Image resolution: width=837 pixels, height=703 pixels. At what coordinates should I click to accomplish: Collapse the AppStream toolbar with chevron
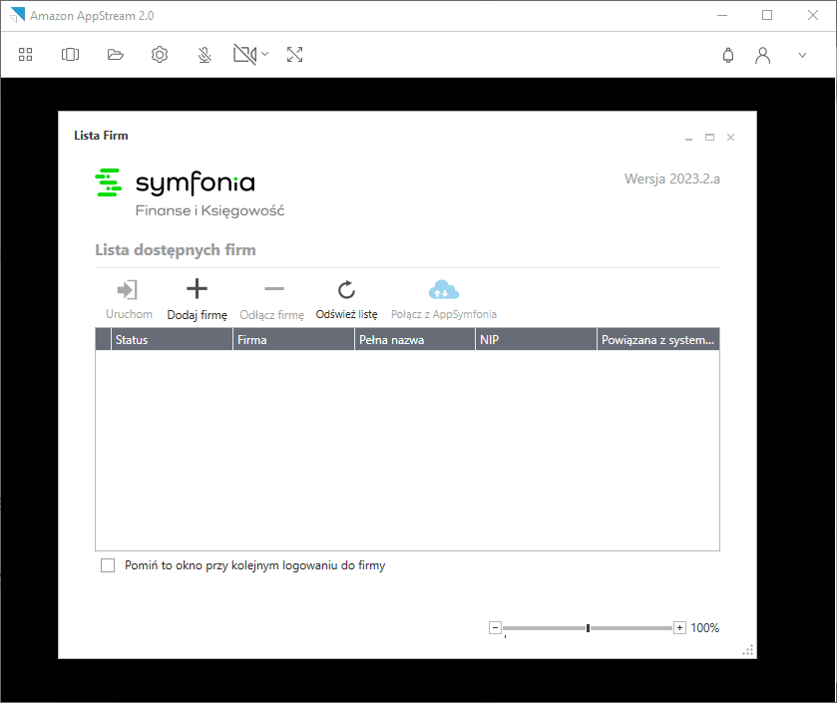pyautogui.click(x=802, y=55)
